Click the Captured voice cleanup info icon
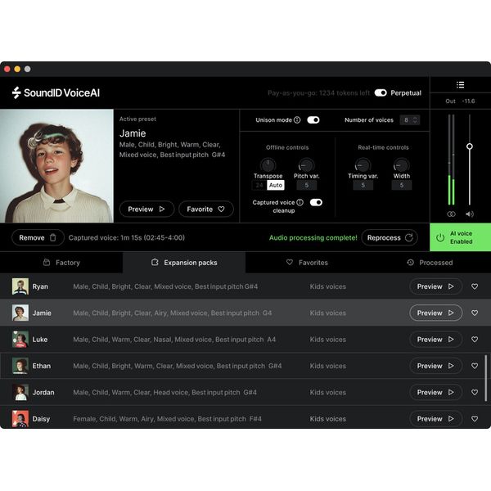This screenshot has height=491, width=491. (300, 202)
